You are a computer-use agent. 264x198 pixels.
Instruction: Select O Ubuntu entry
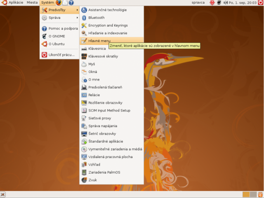pos(59,44)
